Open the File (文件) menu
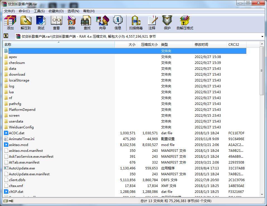Screen dimensions: 267x206 coord(9,11)
